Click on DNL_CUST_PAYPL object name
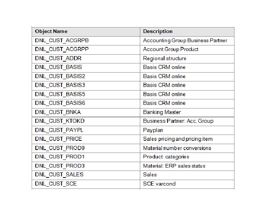 (59, 130)
